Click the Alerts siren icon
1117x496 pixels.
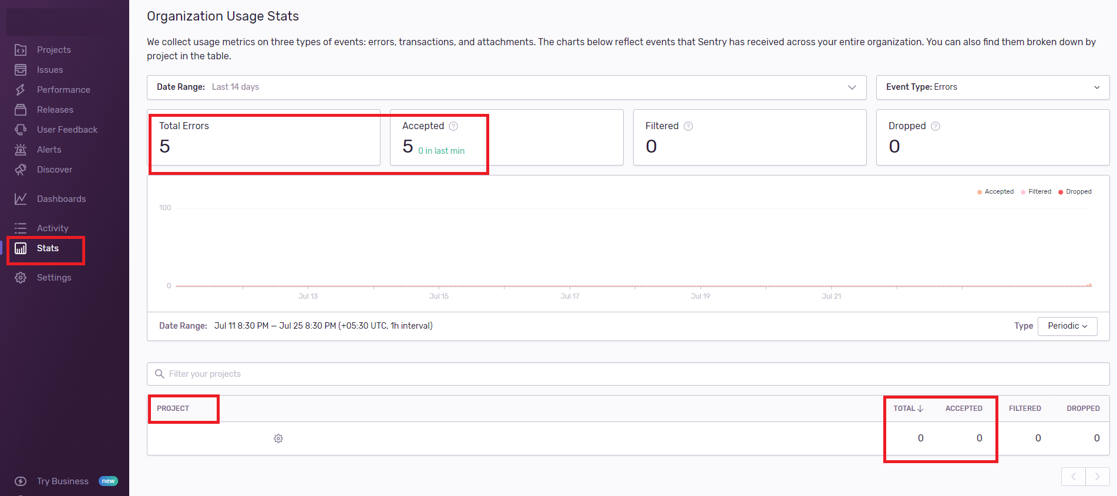click(x=21, y=150)
